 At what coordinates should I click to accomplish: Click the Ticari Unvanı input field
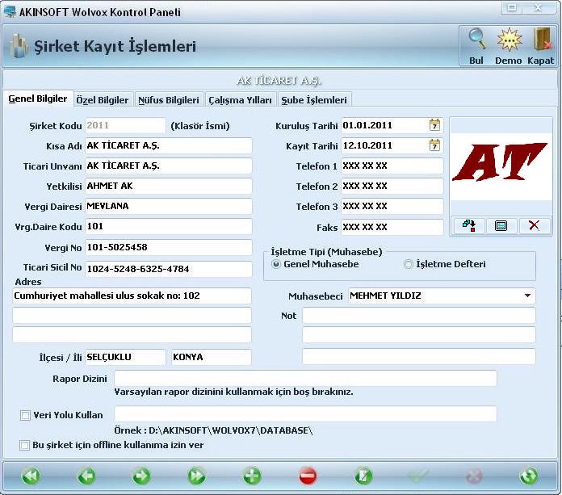[169, 166]
